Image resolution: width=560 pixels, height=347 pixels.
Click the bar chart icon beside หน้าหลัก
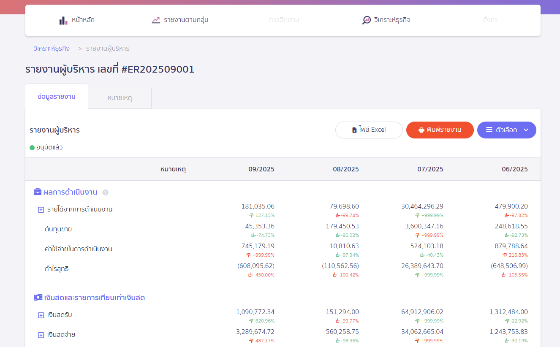coord(63,20)
